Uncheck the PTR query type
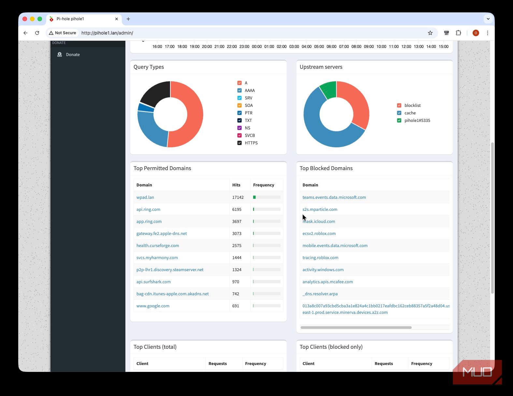 pos(239,113)
